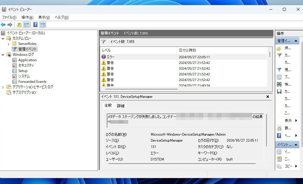This screenshot has height=184, width=303.
Task: Click the forward arrow toolbar button
Action: coord(10,25)
